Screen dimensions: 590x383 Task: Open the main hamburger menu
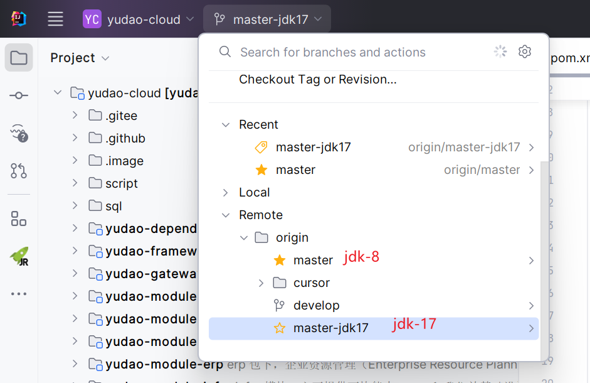(55, 19)
